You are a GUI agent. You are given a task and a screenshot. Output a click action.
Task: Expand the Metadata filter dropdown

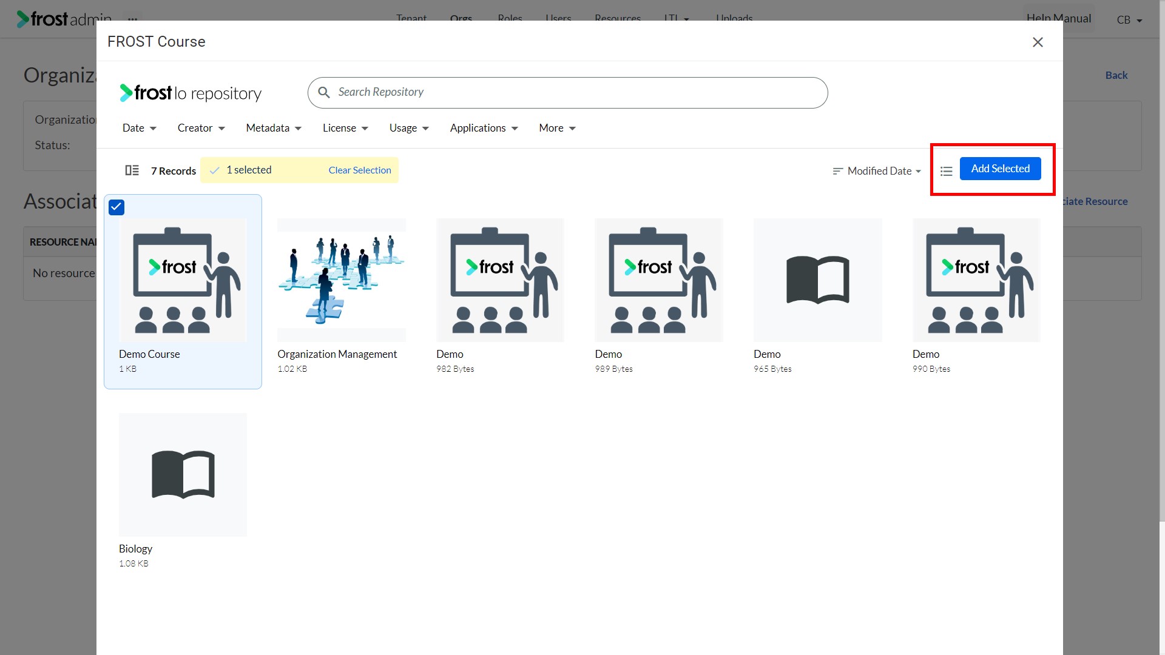point(274,128)
